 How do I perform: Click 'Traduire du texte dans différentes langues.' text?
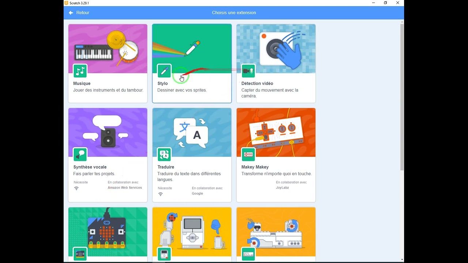pos(189,177)
